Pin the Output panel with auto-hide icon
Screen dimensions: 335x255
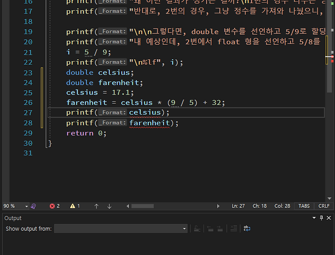(x=321, y=218)
